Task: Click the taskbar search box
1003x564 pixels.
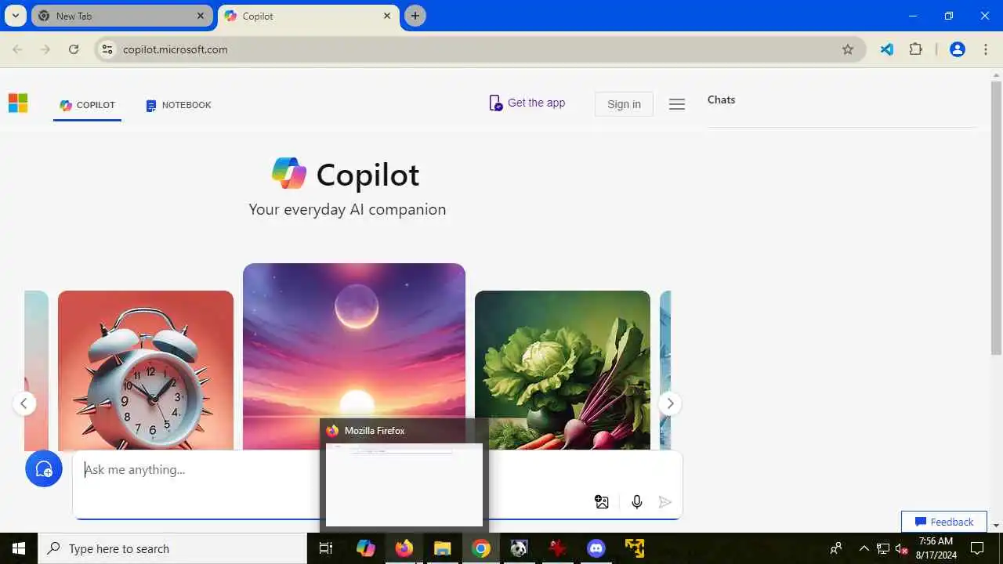Action: pyautogui.click(x=172, y=548)
